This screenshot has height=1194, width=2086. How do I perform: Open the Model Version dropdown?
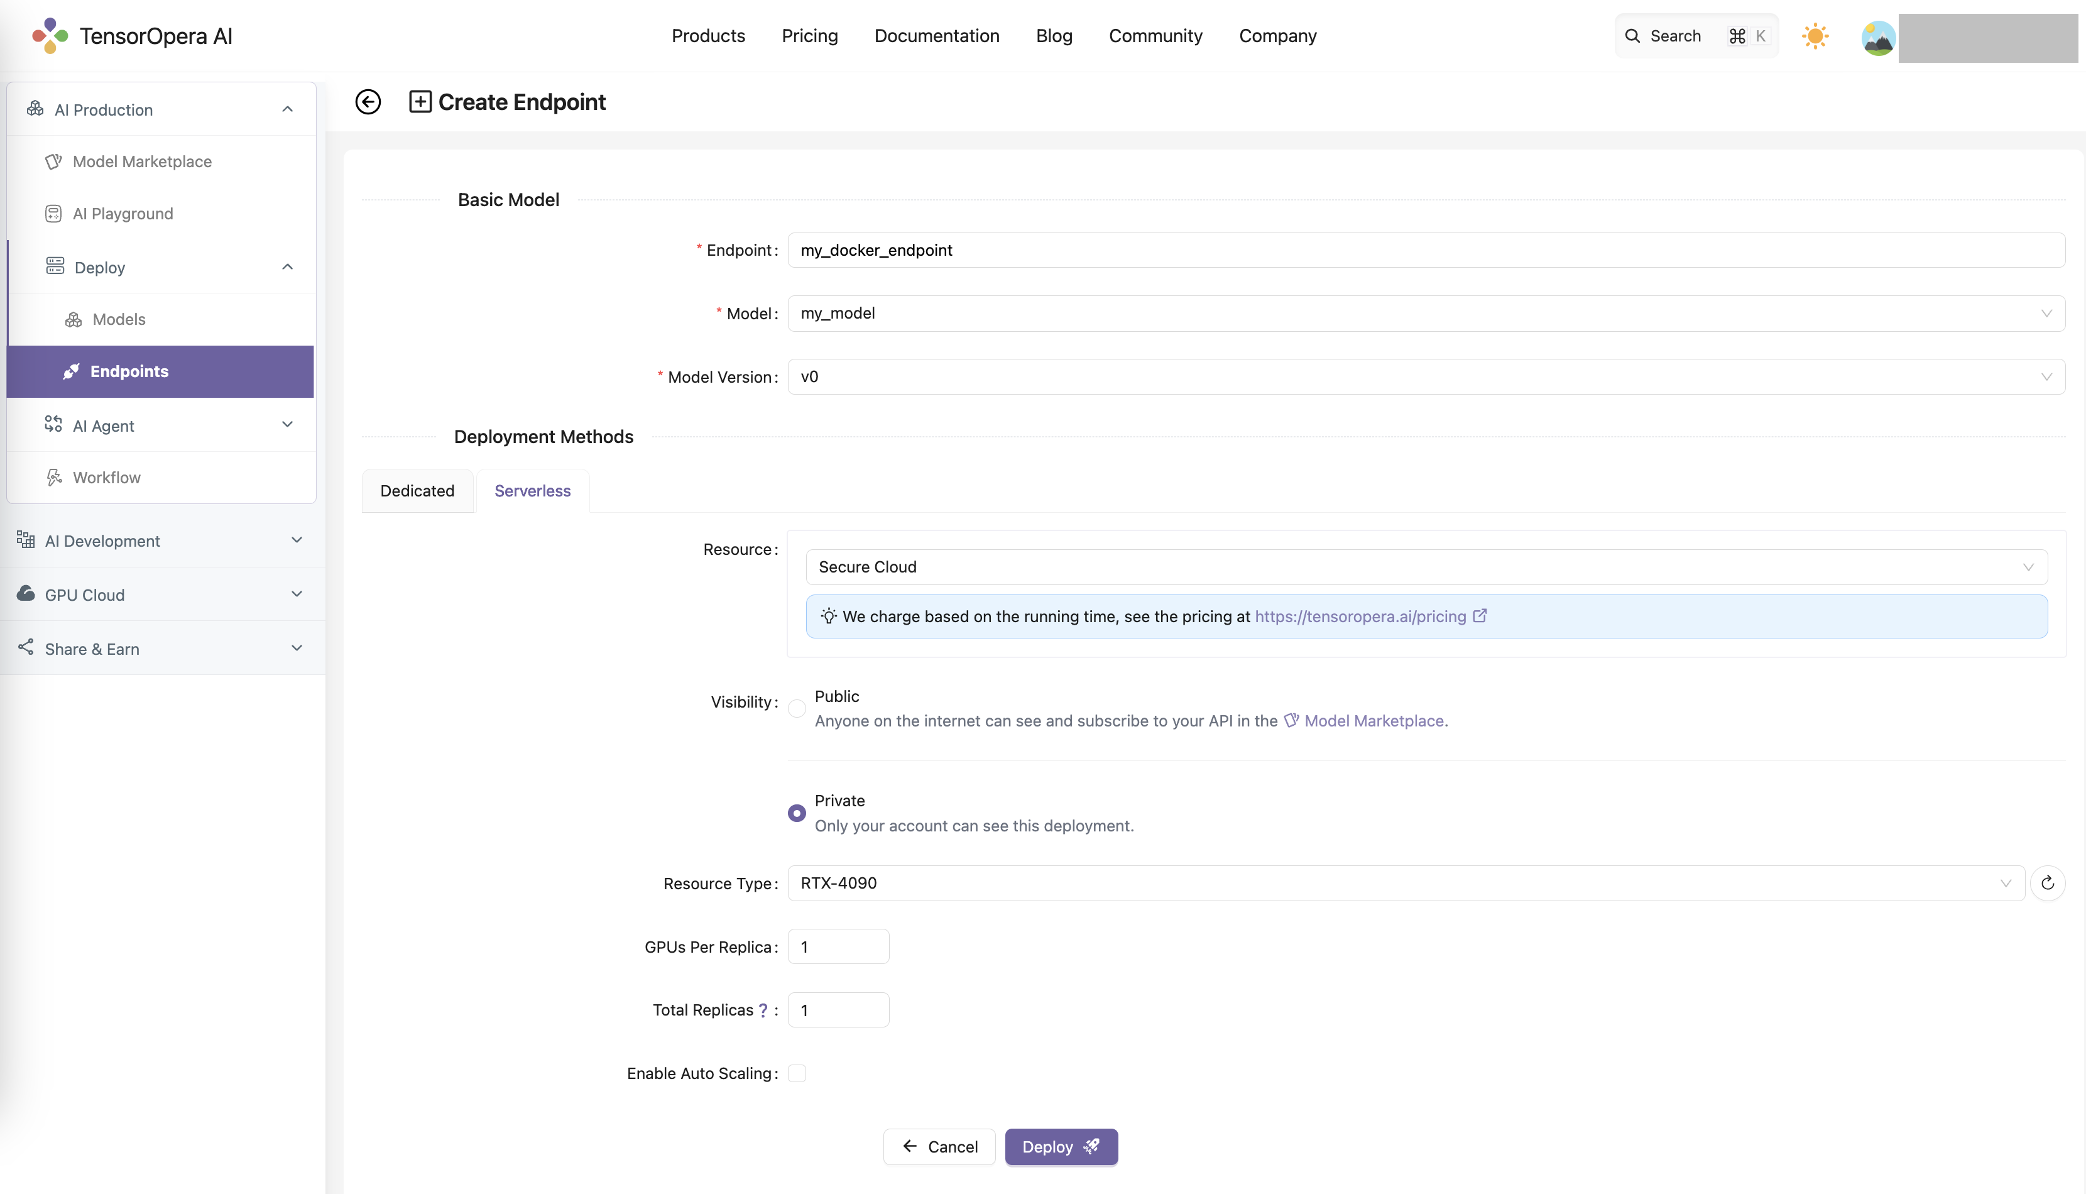pos(1426,377)
